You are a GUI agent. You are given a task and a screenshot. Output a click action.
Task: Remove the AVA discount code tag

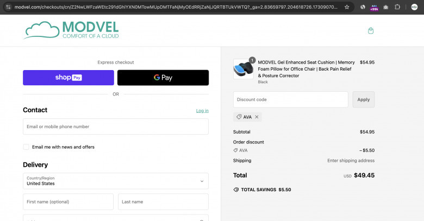pos(257,117)
